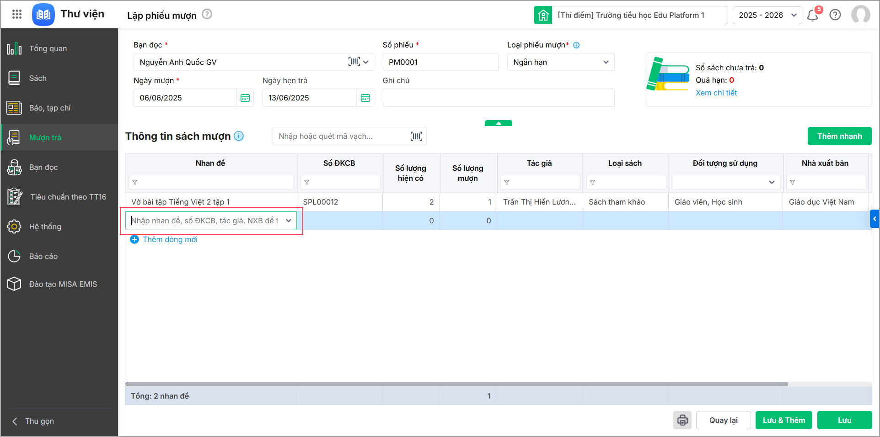Open the Ngày hẹn trả calendar picker
This screenshot has width=880, height=437.
coord(365,98)
